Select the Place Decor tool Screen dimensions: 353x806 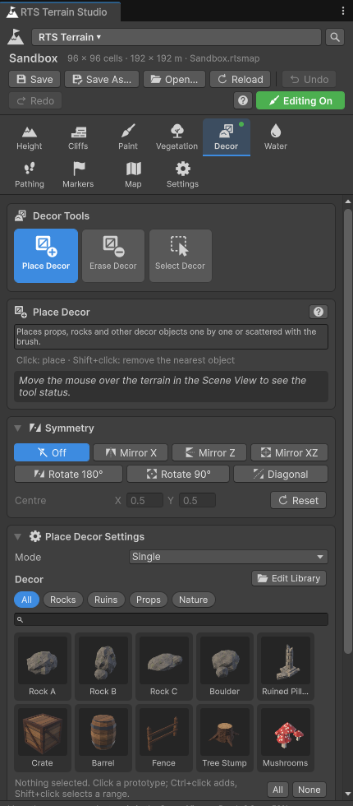tap(46, 256)
